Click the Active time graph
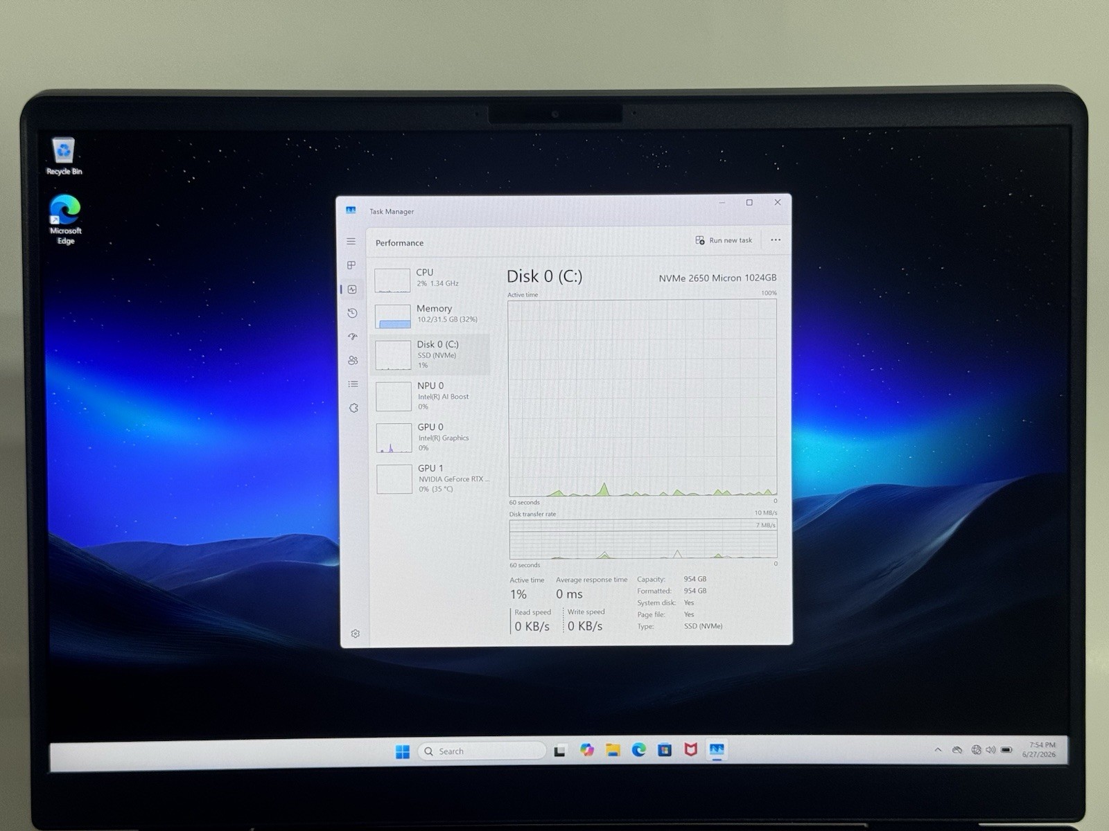 (642, 397)
